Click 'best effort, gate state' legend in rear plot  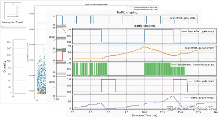tap(179, 18)
